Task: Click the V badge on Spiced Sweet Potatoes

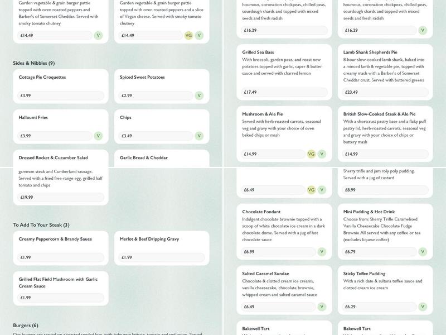Action: coord(199,95)
